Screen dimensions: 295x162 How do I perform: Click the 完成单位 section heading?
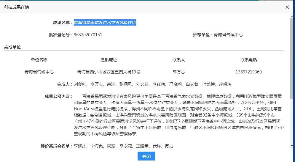12,47
